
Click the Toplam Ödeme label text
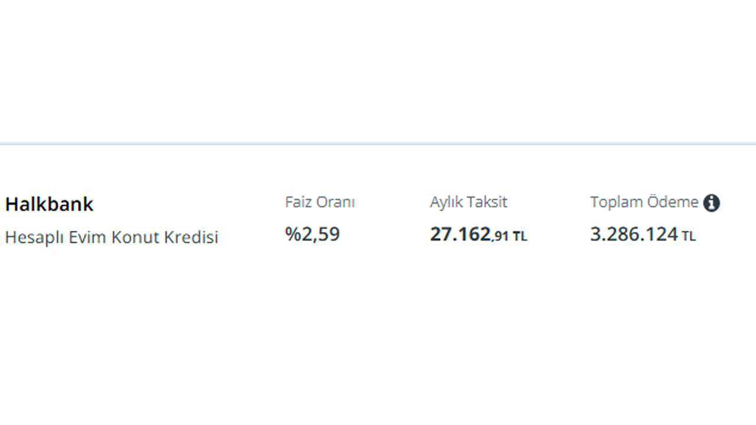pyautogui.click(x=644, y=202)
